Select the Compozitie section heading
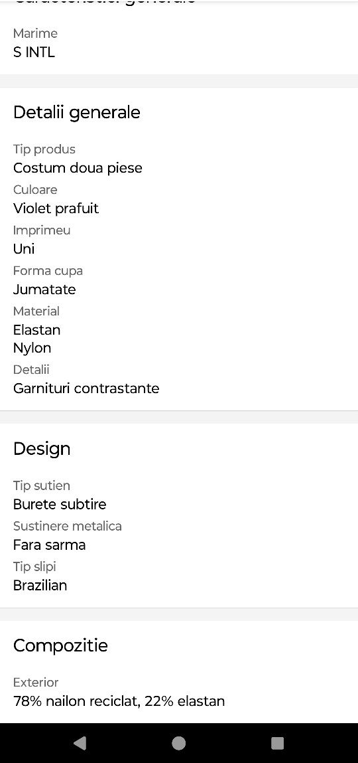358x763 pixels. coord(61,645)
